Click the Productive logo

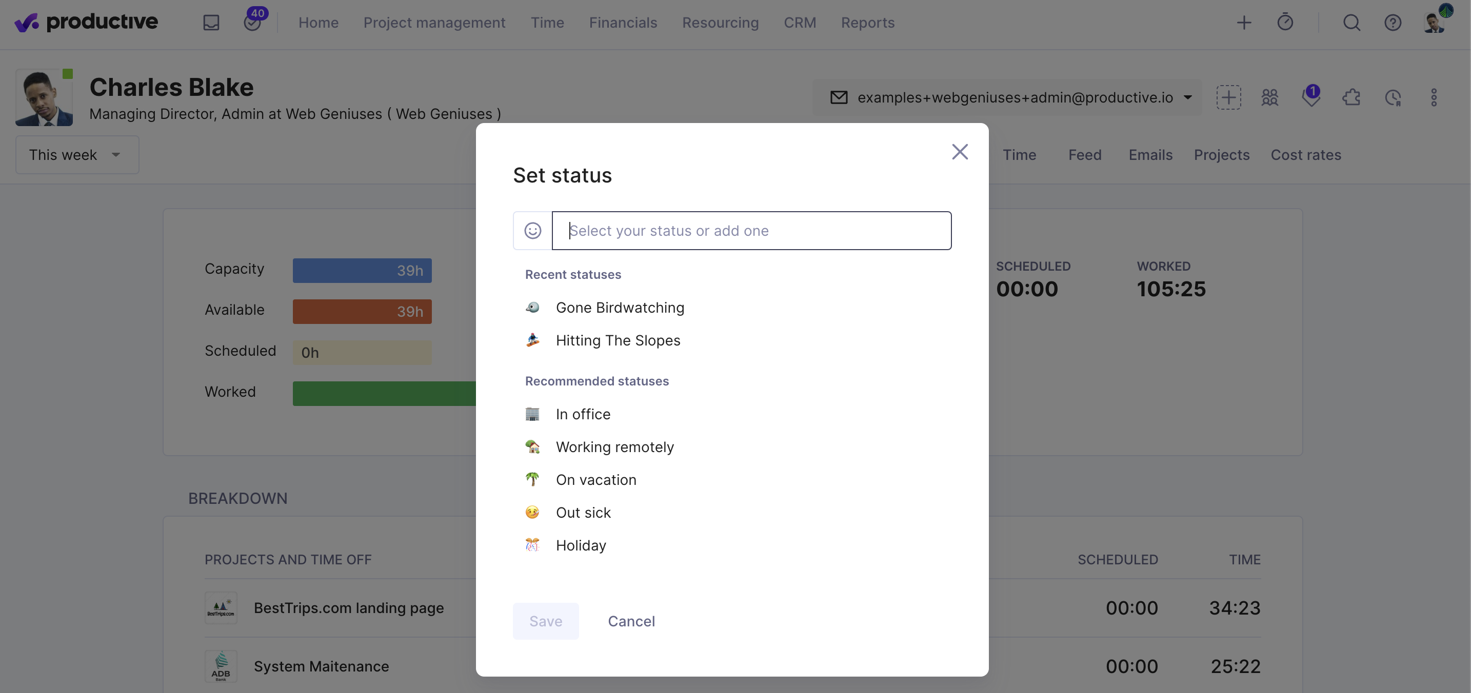pyautogui.click(x=86, y=22)
